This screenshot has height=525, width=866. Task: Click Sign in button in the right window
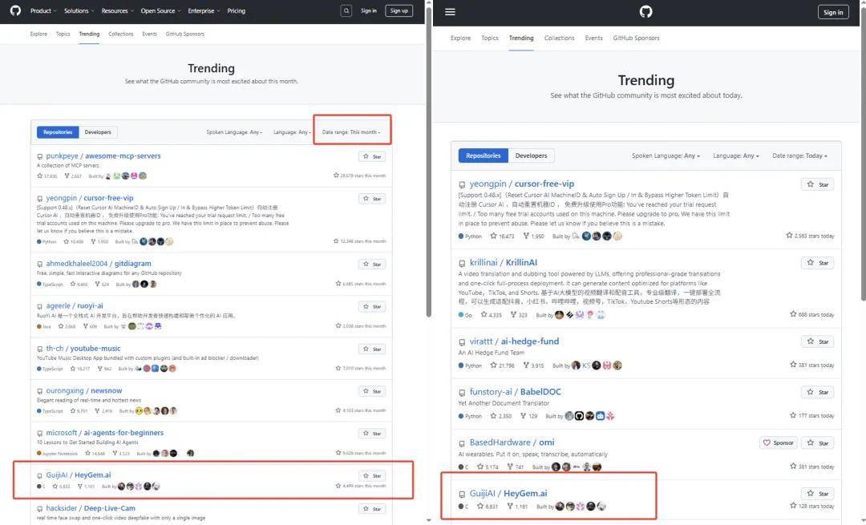pos(833,12)
